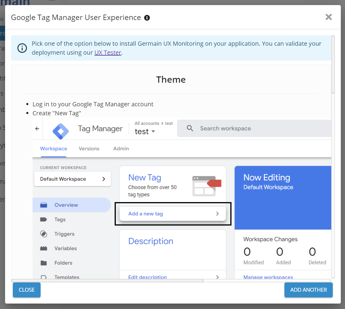Viewport: 345px width, 309px height.
Task: Click the horizontal scrollbar under the instructions
Action: (x=107, y=281)
